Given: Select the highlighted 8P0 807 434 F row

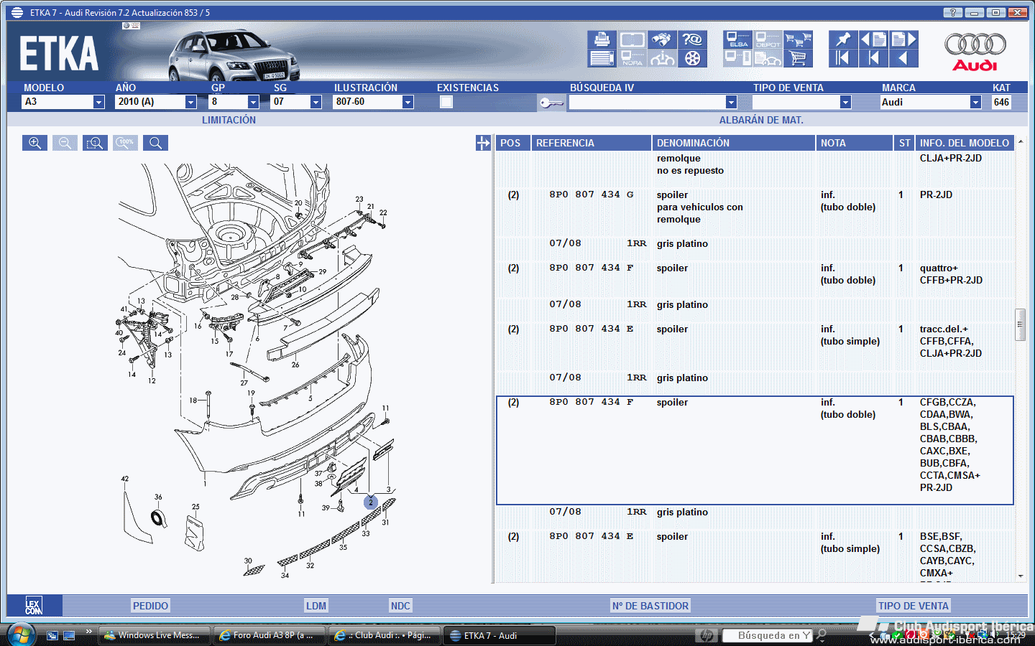Looking at the screenshot, I should (755, 450).
